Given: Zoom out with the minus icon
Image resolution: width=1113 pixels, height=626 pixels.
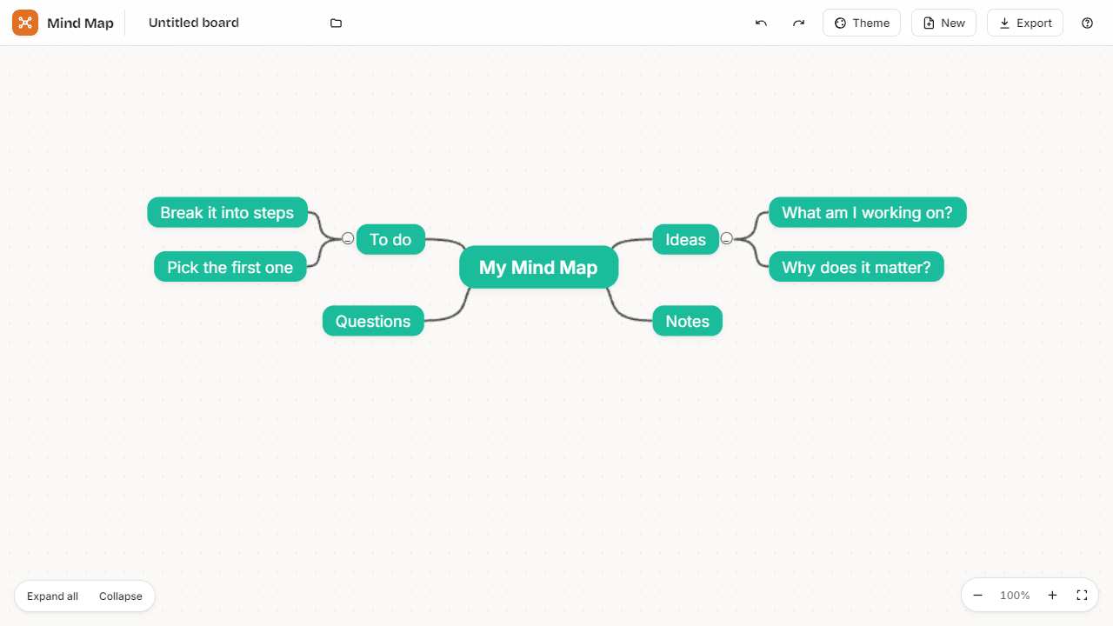Looking at the screenshot, I should pyautogui.click(x=977, y=596).
